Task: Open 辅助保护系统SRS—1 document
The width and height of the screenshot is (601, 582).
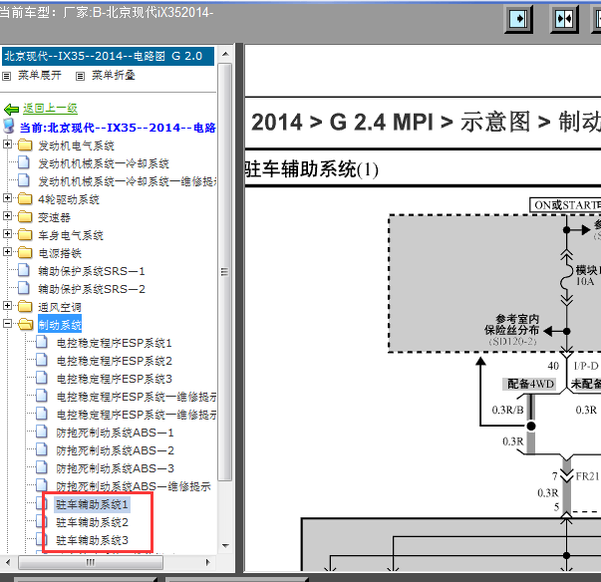Action: coord(92,271)
